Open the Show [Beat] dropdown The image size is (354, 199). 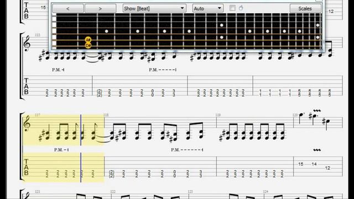point(154,9)
